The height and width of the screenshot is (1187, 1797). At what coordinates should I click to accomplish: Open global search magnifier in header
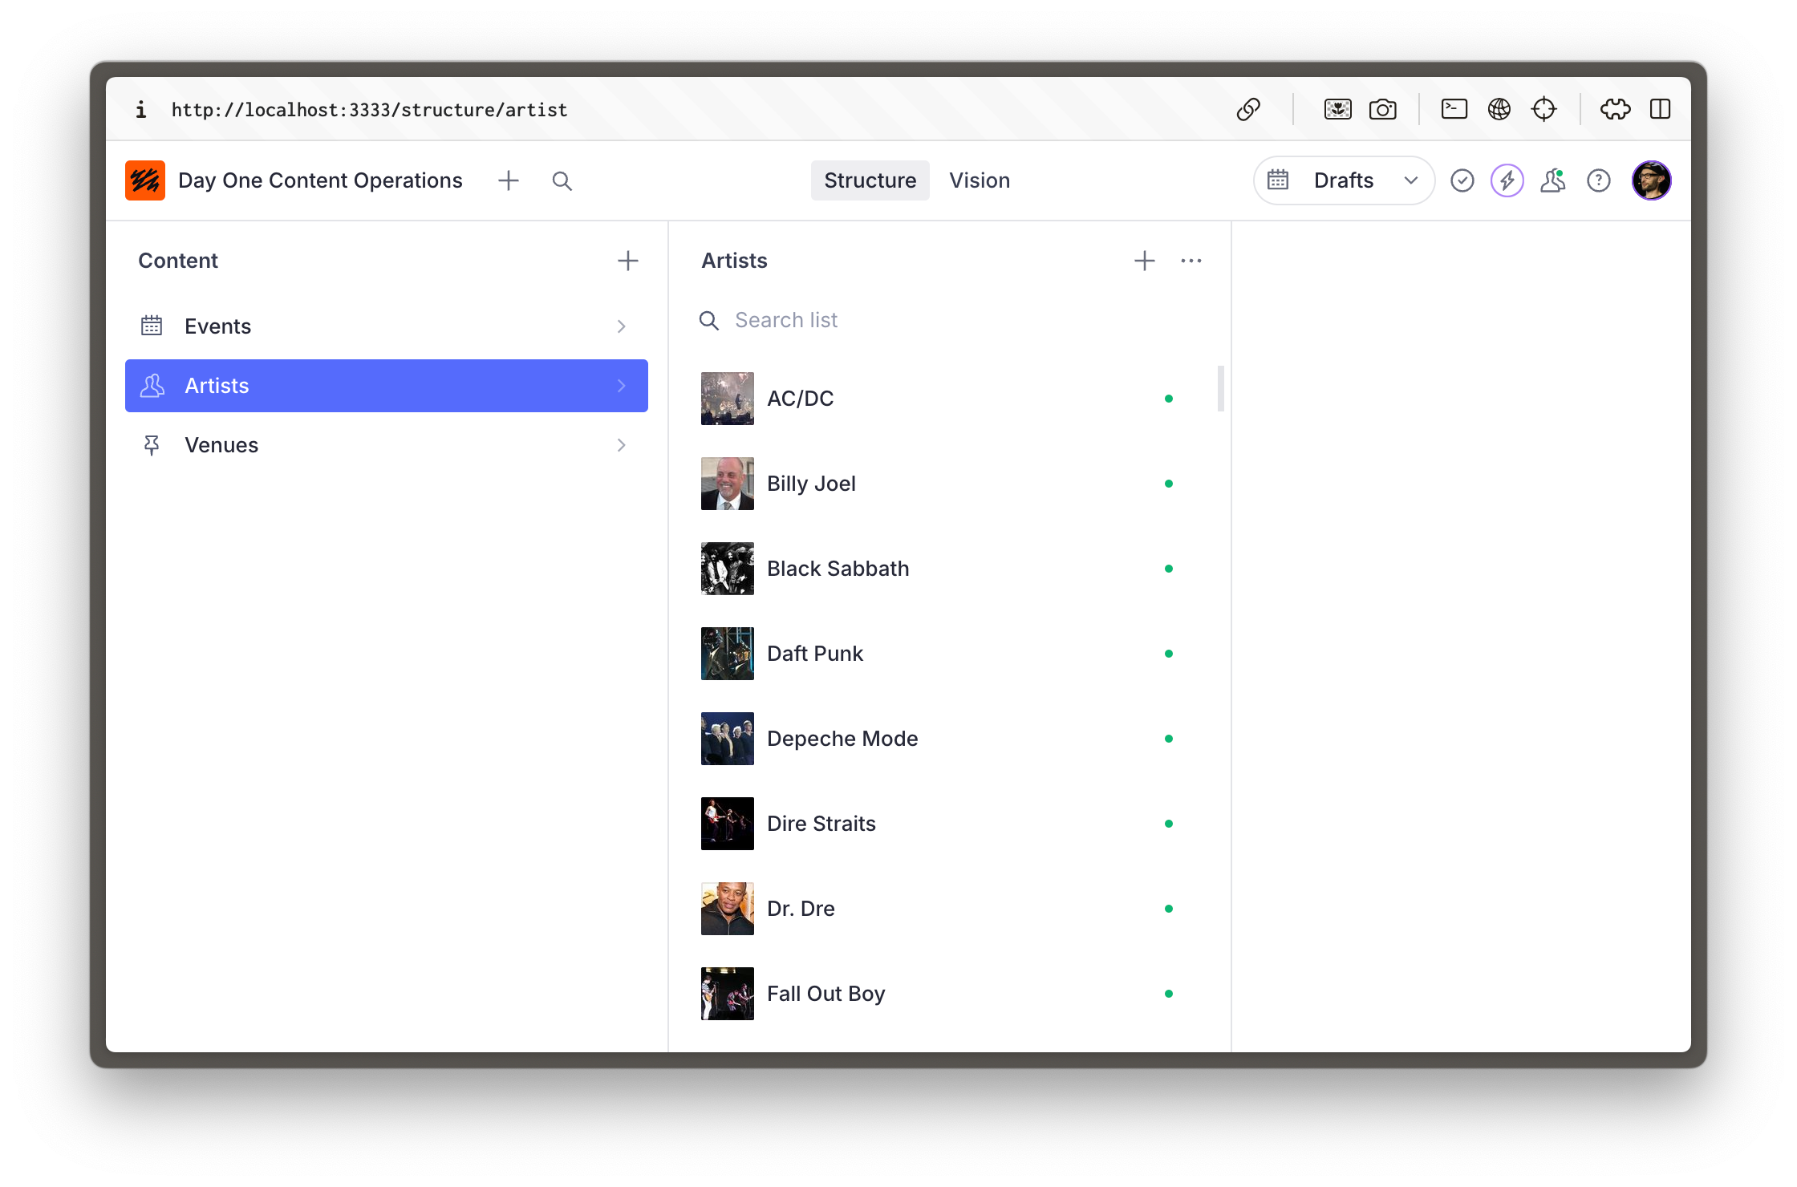[x=562, y=181]
